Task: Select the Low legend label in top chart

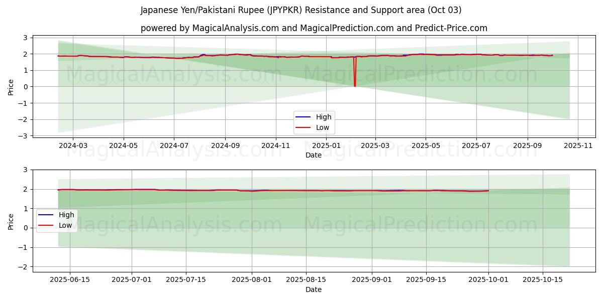Action: (322, 127)
